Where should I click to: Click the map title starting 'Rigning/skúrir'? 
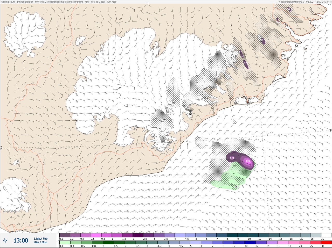[59, 2]
